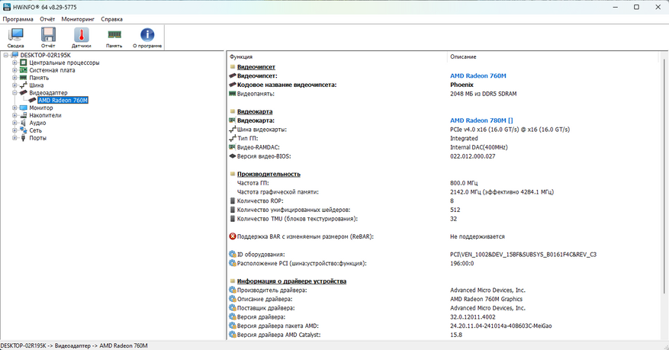Click the HWiNFO app icon in title bar
Screen dimensions: 669x350
click(x=7, y=6)
